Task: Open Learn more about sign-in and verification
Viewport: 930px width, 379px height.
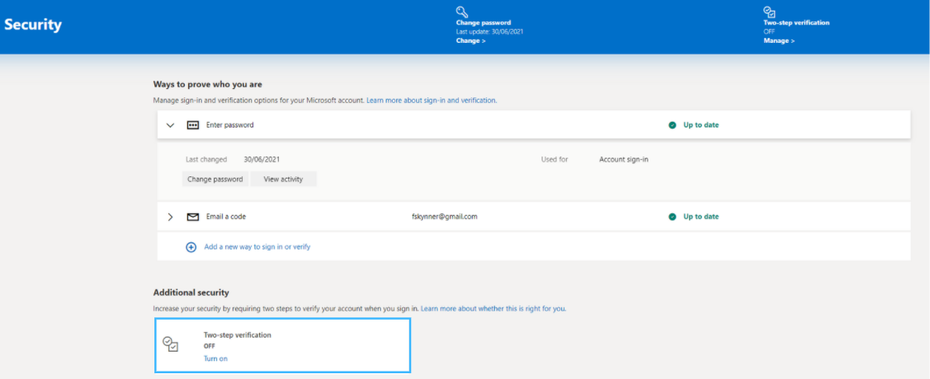Action: point(432,101)
